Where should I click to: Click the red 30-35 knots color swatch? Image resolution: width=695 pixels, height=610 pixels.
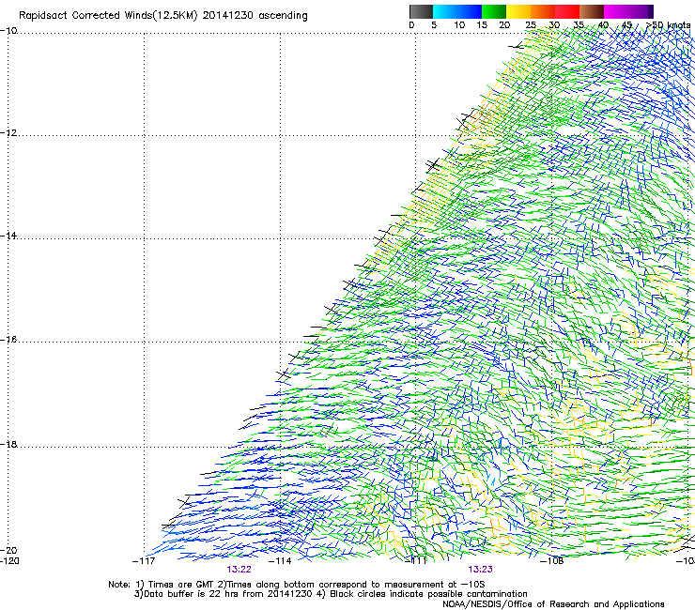(567, 11)
